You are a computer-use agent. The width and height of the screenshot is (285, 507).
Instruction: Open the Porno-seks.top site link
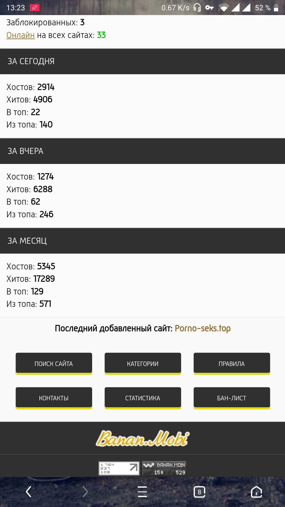203,328
